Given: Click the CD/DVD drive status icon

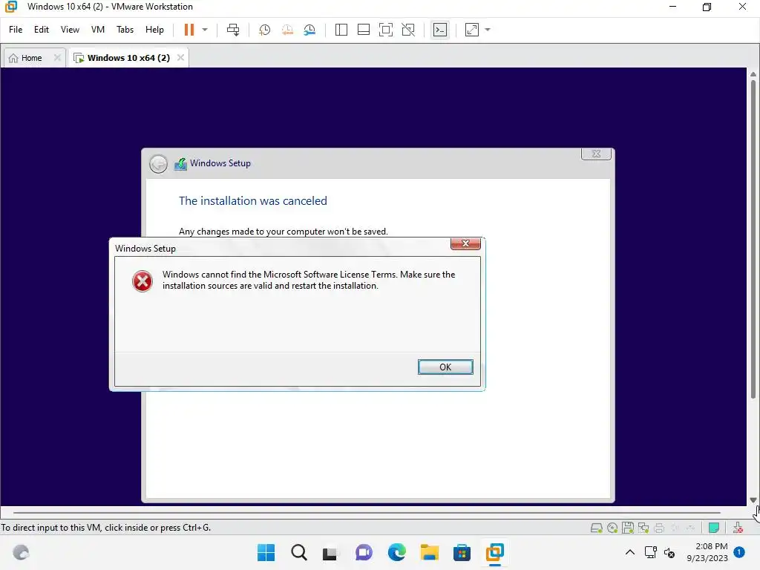Looking at the screenshot, I should [x=612, y=528].
